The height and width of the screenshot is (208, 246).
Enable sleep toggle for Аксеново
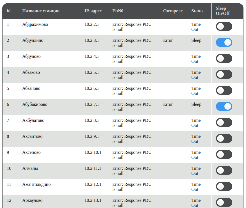click(x=224, y=154)
